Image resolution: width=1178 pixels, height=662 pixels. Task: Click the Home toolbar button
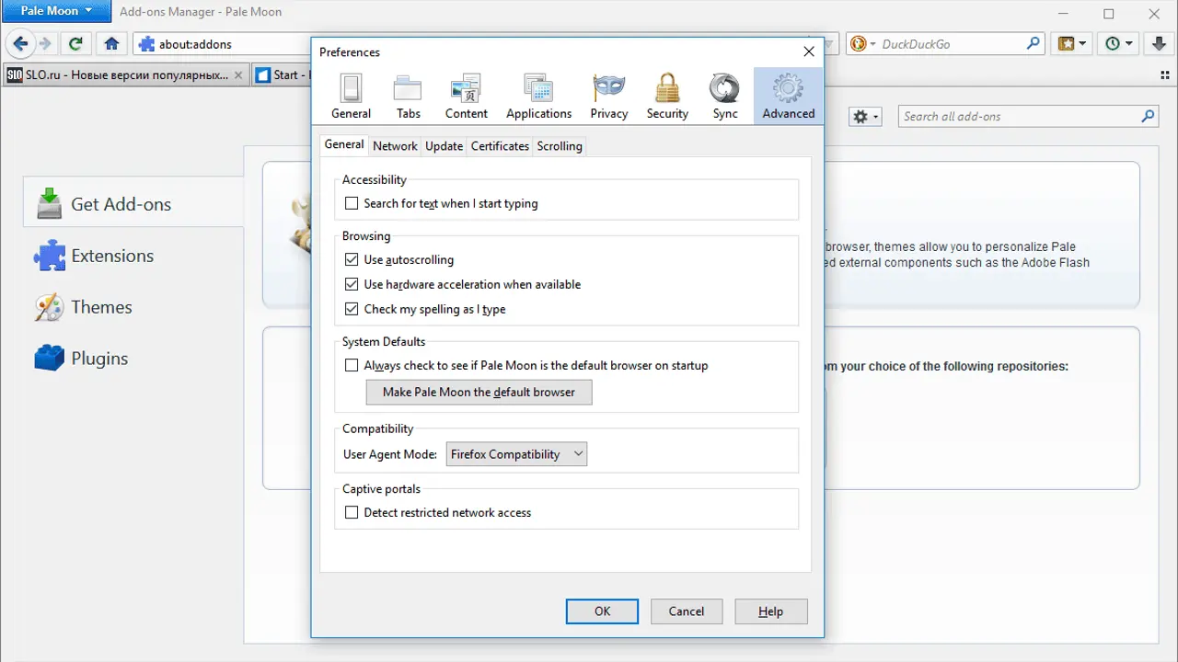tap(111, 43)
